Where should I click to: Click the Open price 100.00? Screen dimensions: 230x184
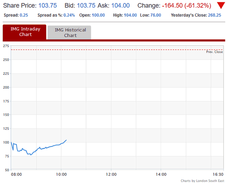(98, 15)
